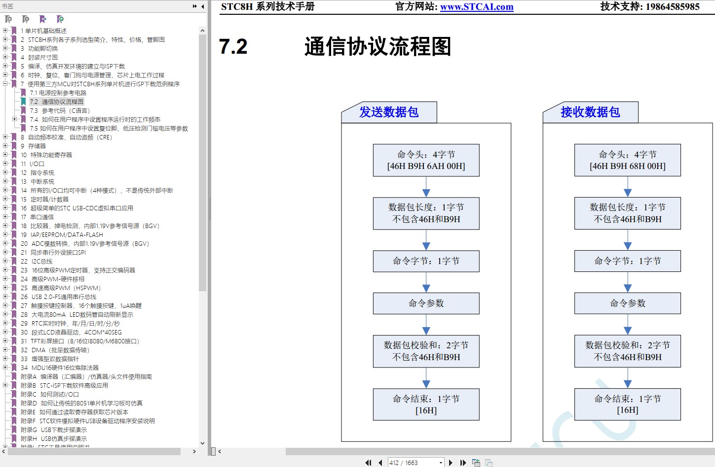Screen dimensions: 715x467
Task: Open bookmark 6 时钟、复位、看门狗
Action: [x=92, y=75]
